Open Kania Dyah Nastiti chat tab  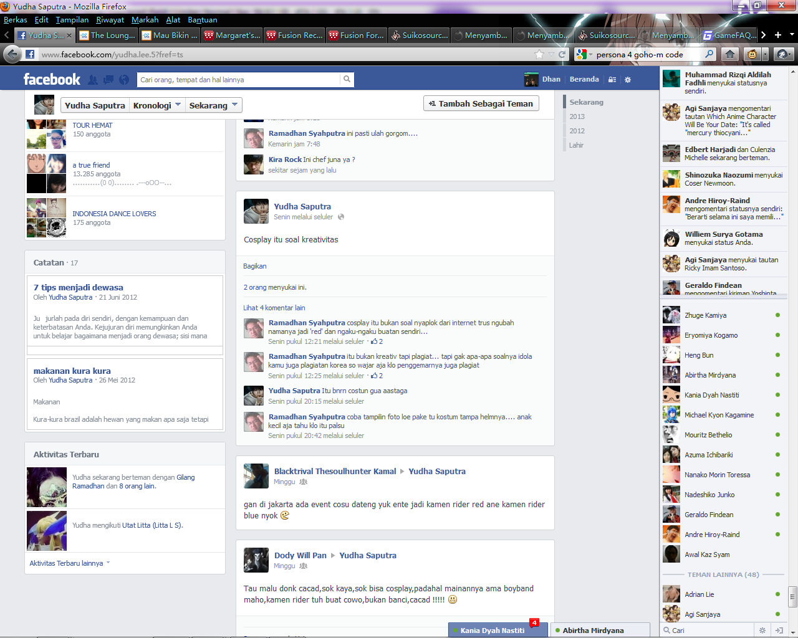[x=493, y=631]
